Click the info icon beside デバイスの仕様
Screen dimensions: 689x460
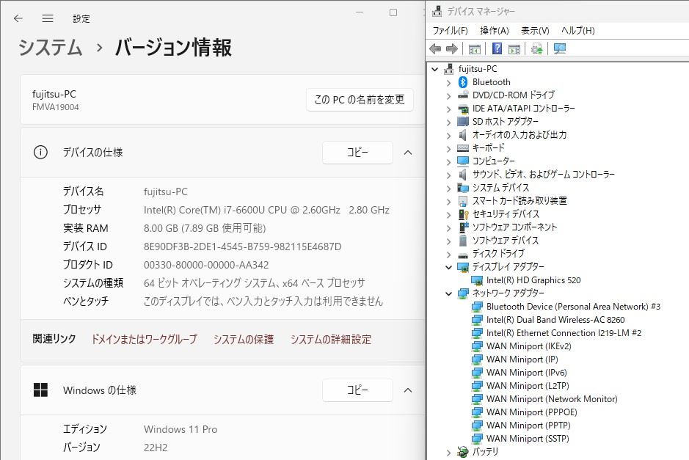[40, 153]
